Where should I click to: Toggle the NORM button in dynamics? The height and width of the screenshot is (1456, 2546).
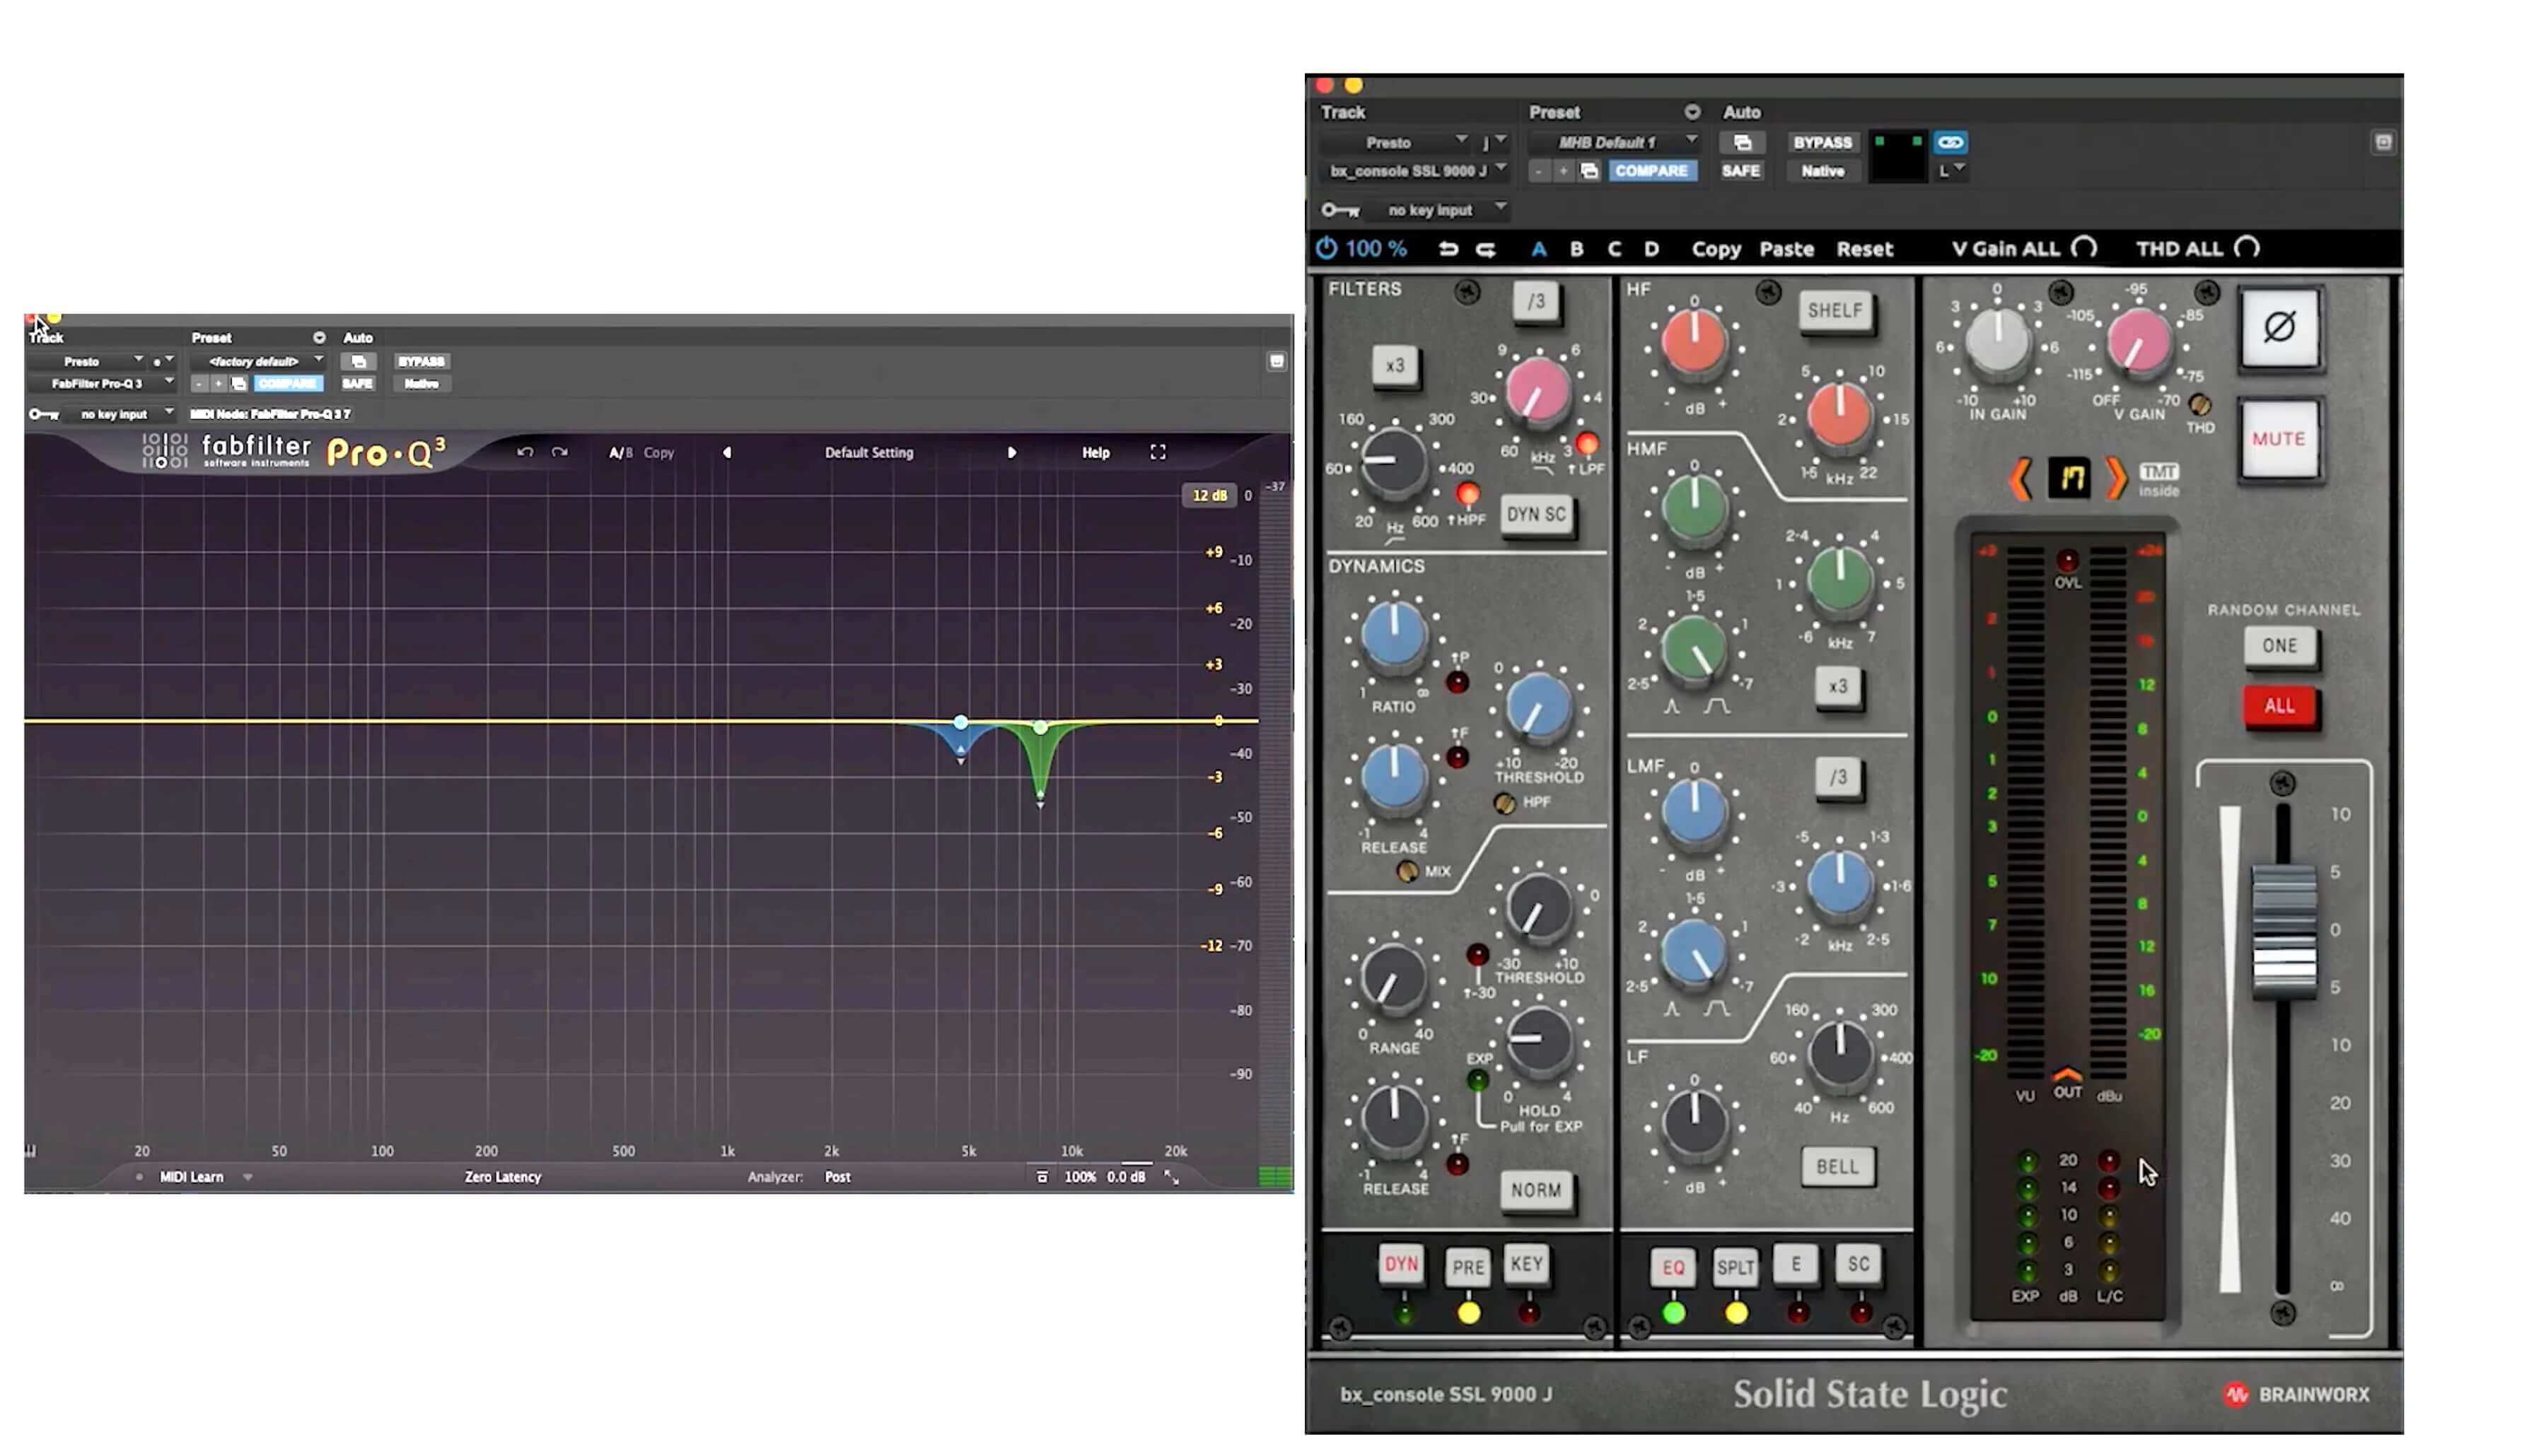[x=1535, y=1190]
